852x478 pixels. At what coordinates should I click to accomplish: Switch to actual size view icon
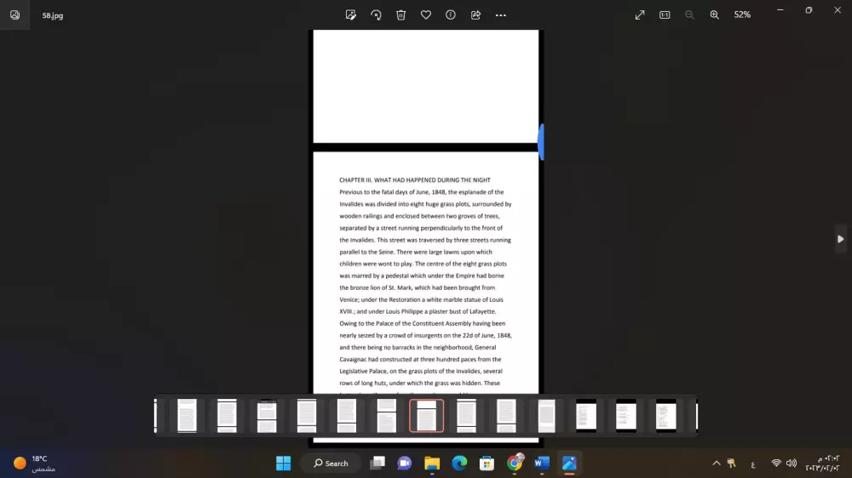665,15
